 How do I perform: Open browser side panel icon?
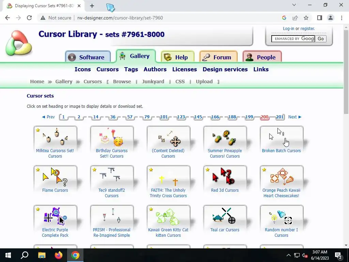[320, 18]
